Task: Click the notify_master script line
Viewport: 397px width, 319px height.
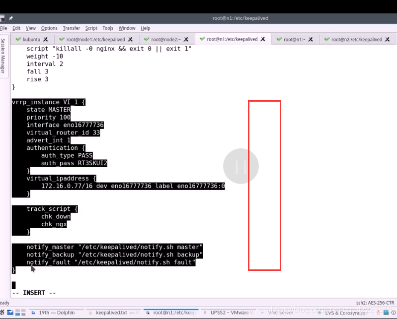Action: pyautogui.click(x=115, y=247)
